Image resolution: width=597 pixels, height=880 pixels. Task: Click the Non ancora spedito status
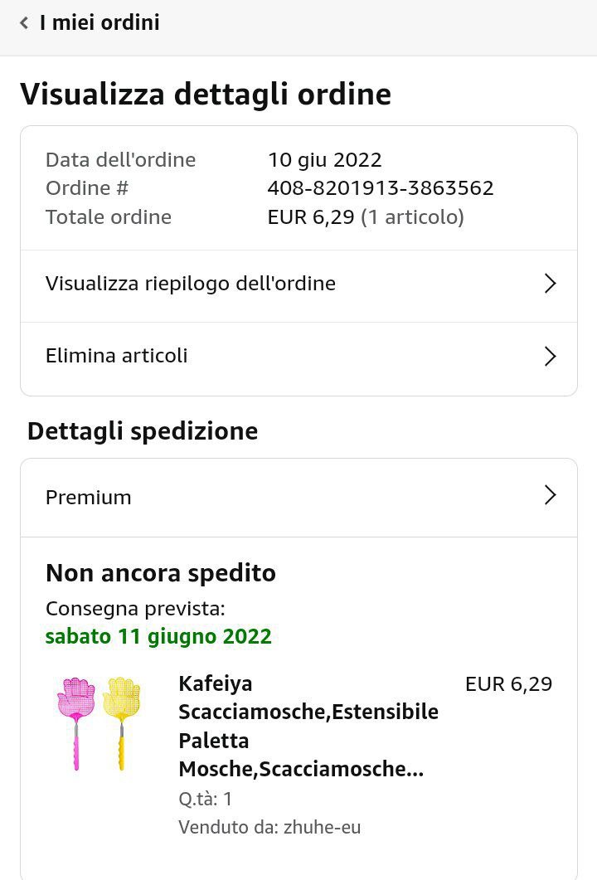click(161, 573)
